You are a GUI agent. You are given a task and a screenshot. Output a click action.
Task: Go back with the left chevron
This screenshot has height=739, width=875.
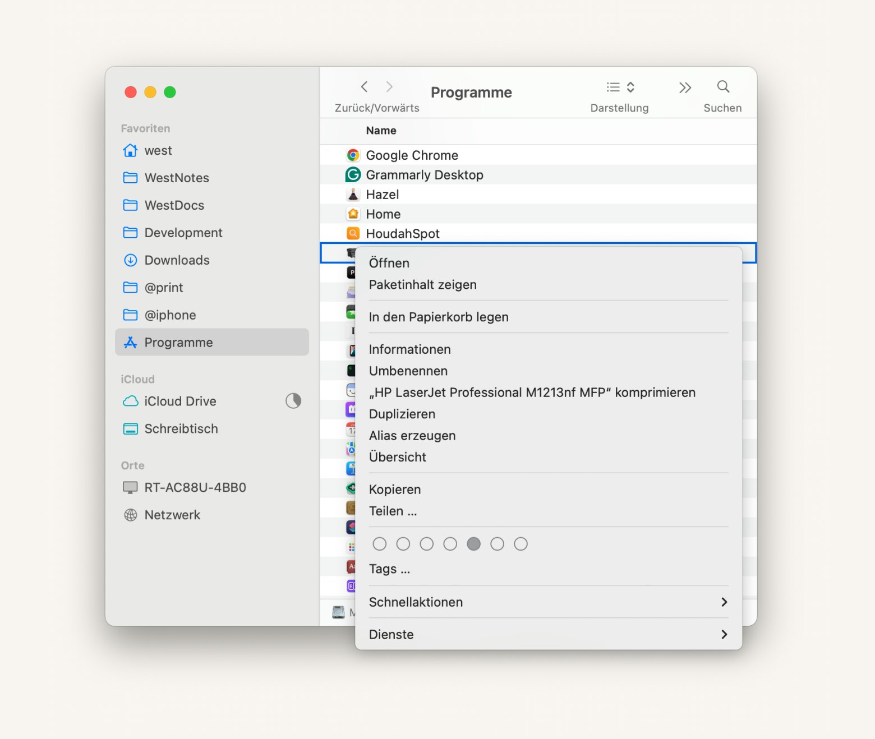[x=364, y=87]
